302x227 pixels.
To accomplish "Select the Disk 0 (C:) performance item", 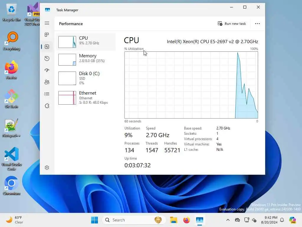I will 86,78.
